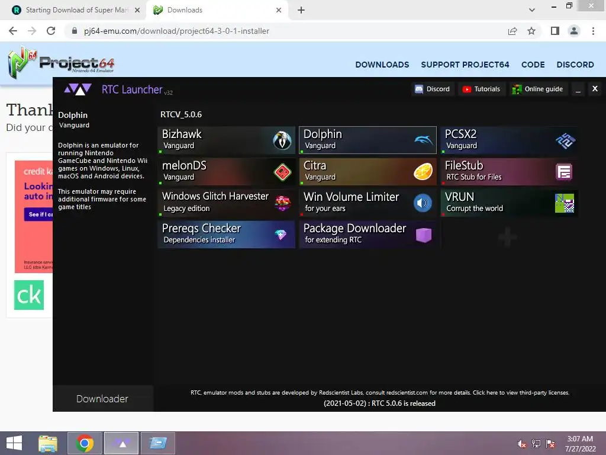The width and height of the screenshot is (606, 455).
Task: Reload the page in Chrome
Action: click(x=51, y=31)
